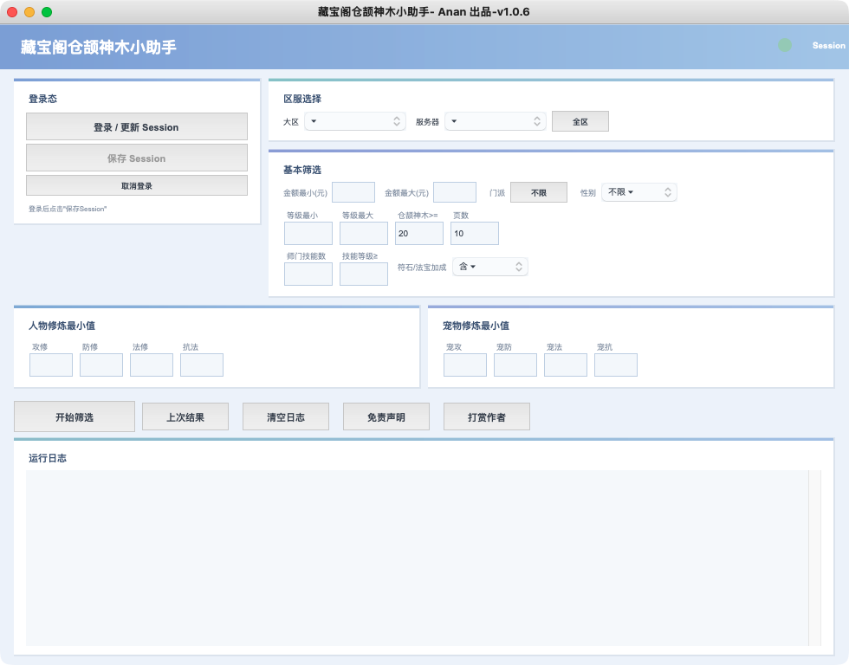Open 上次结果 button
Viewport: 849px width, 665px height.
tap(185, 416)
